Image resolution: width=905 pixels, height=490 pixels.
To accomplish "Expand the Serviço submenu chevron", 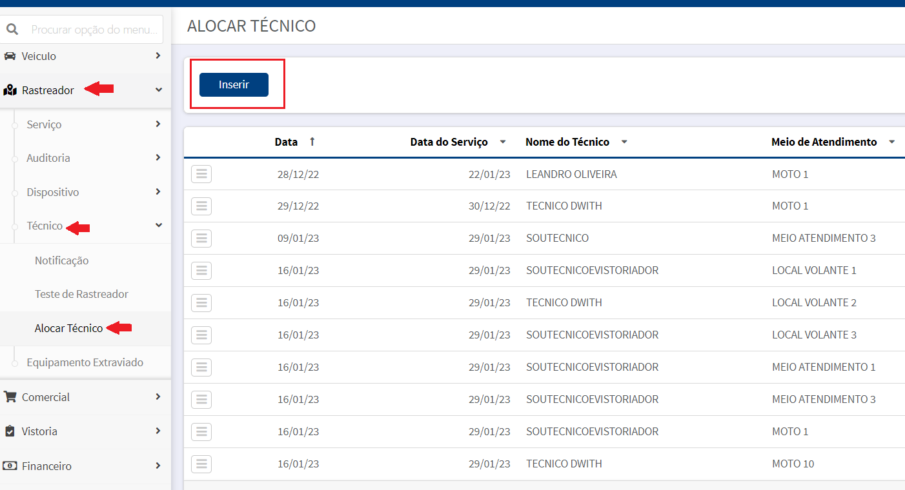I will point(158,124).
